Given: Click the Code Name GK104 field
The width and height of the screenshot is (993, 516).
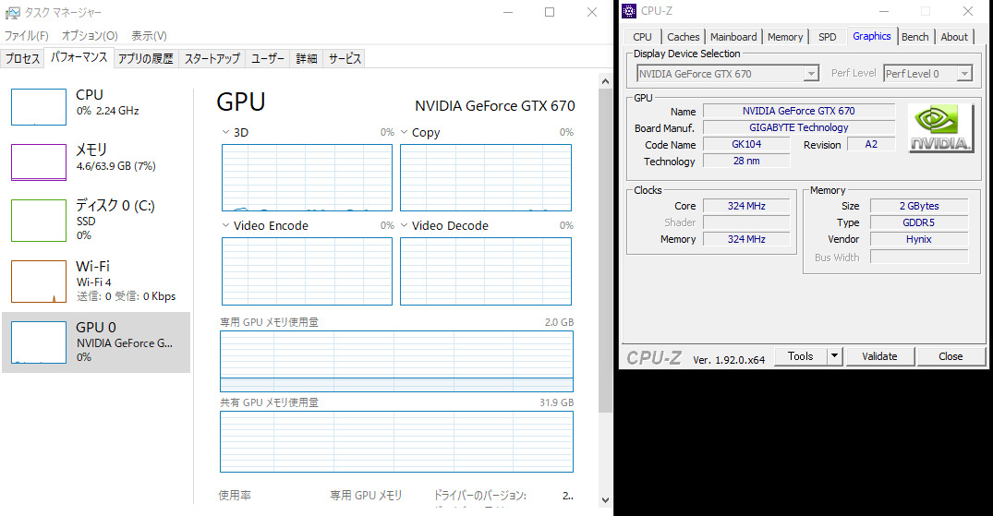Looking at the screenshot, I should (x=746, y=144).
